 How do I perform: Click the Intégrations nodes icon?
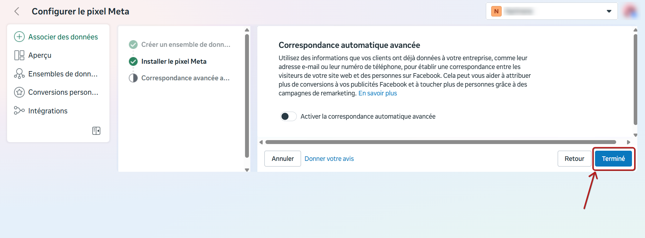(19, 111)
